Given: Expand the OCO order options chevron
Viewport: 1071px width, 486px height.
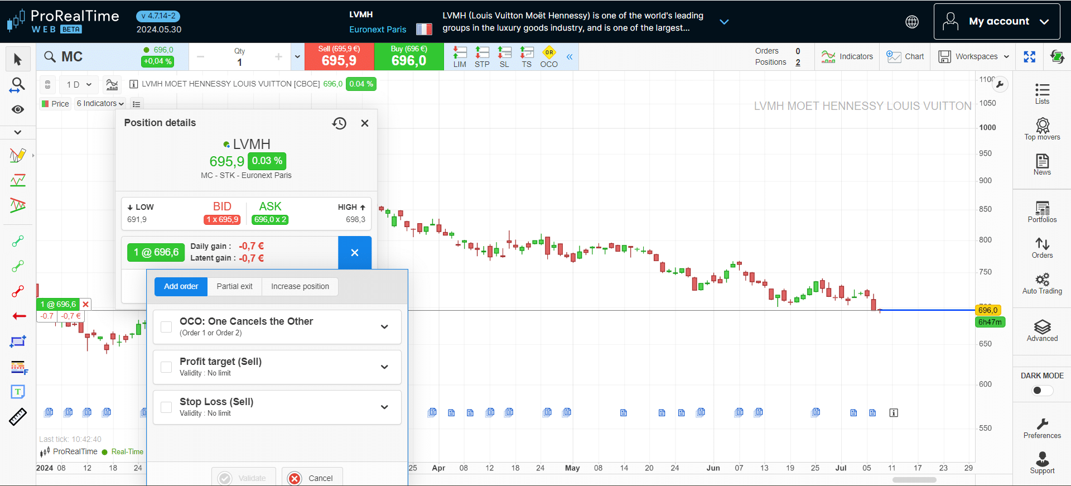Looking at the screenshot, I should (384, 327).
